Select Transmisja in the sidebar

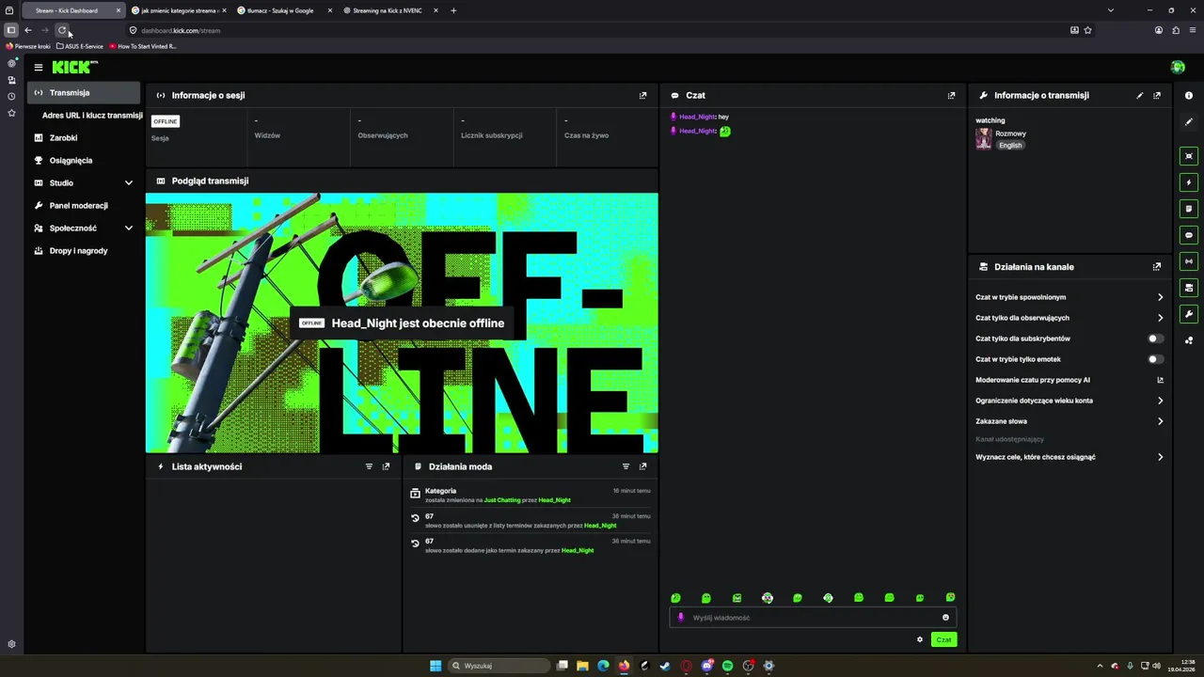tap(83, 93)
